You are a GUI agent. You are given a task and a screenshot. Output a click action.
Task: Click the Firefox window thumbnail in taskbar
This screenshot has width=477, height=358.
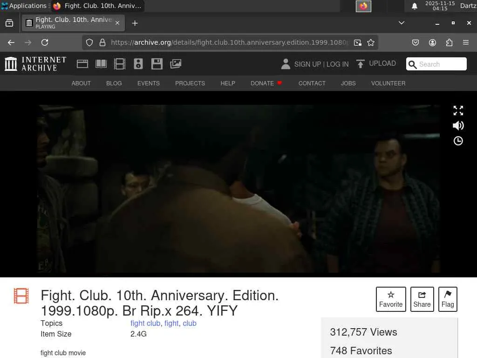point(363,6)
